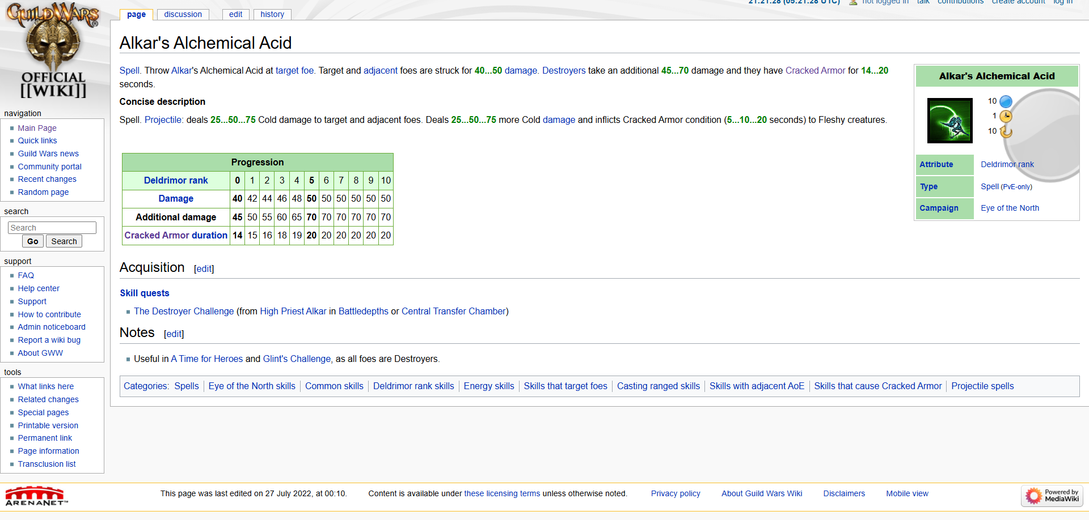Edit the Notes section

point(174,334)
